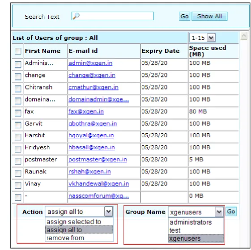Click the 'postmaster' first name cell
The width and height of the screenshot is (251, 250).
pyautogui.click(x=41, y=160)
